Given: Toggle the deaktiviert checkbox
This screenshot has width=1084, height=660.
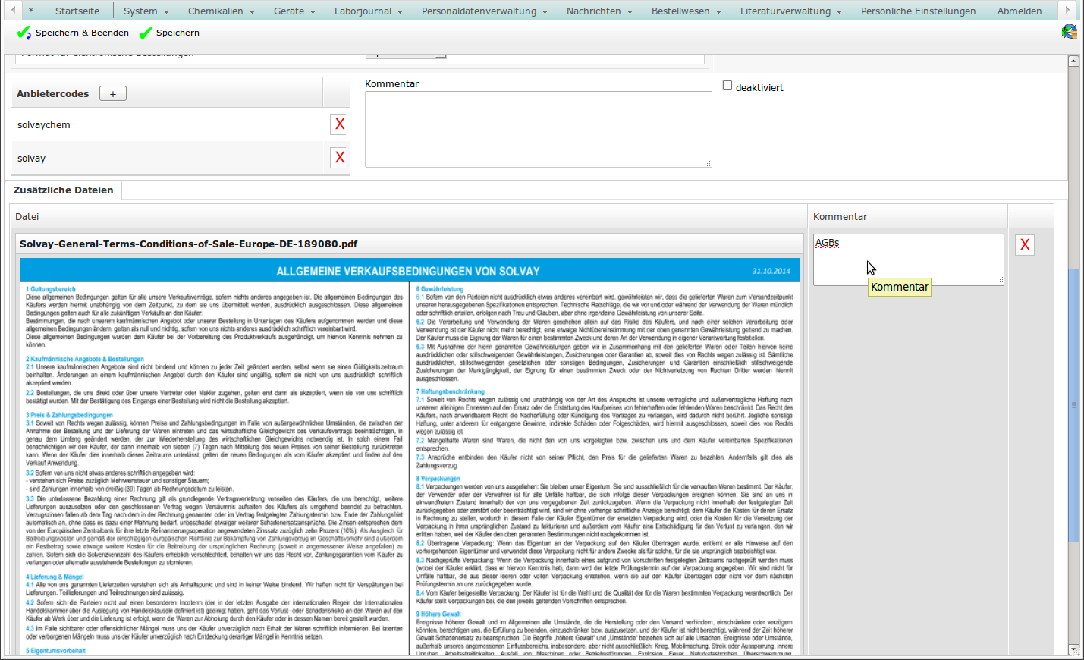Looking at the screenshot, I should (x=727, y=86).
